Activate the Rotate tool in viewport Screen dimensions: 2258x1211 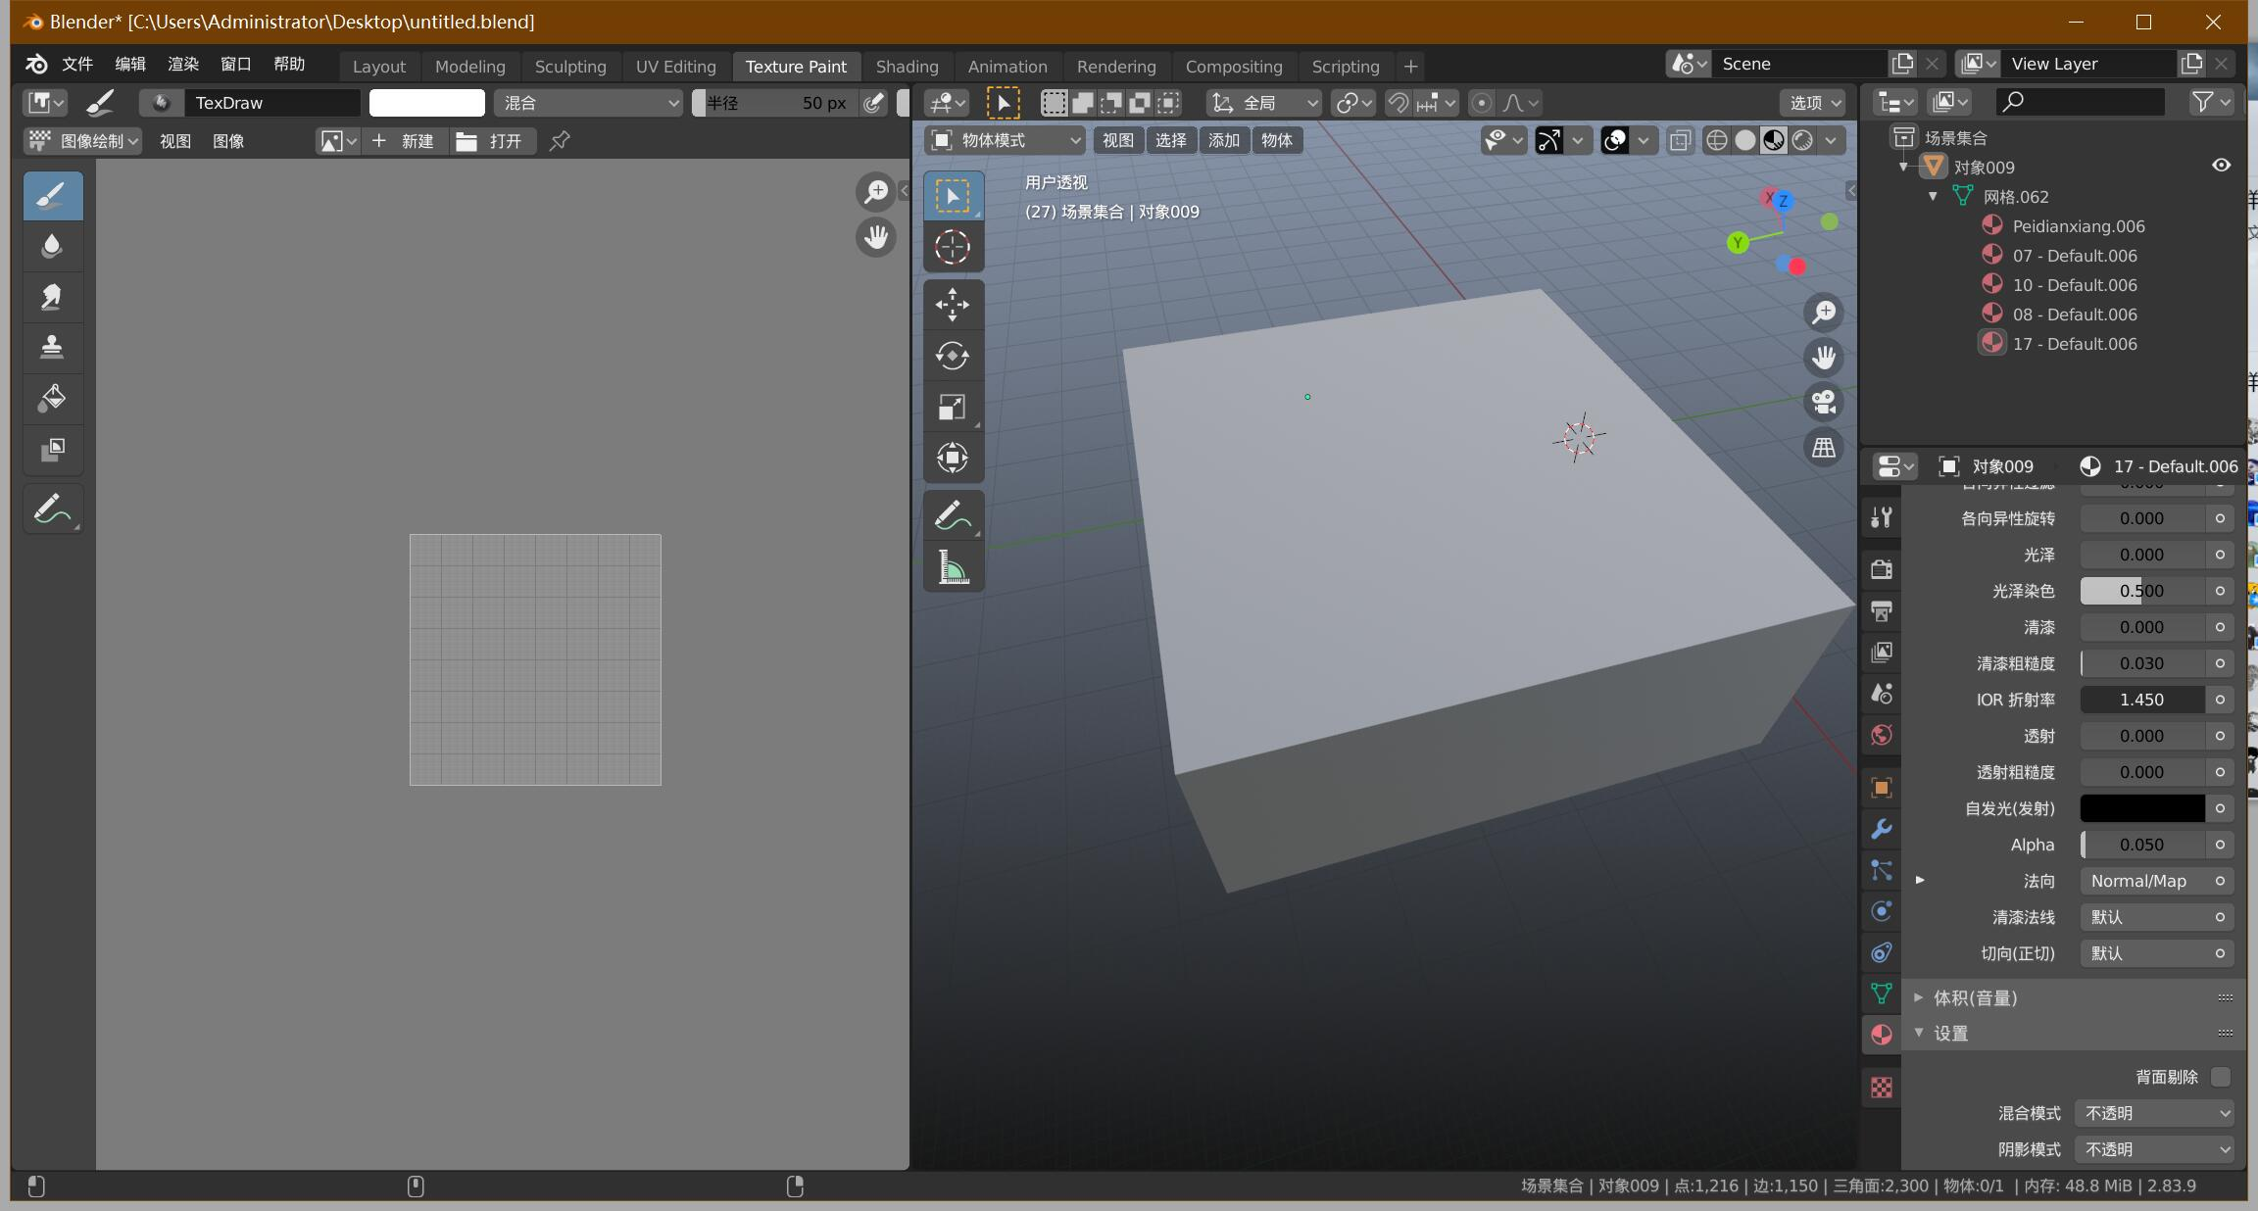(952, 356)
